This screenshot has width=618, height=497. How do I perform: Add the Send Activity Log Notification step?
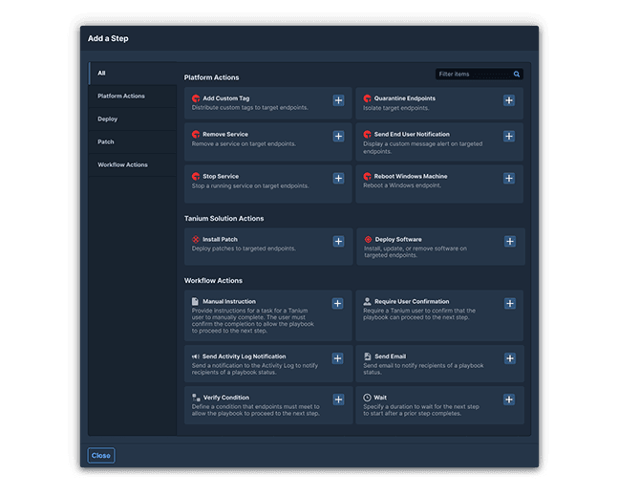(x=337, y=358)
